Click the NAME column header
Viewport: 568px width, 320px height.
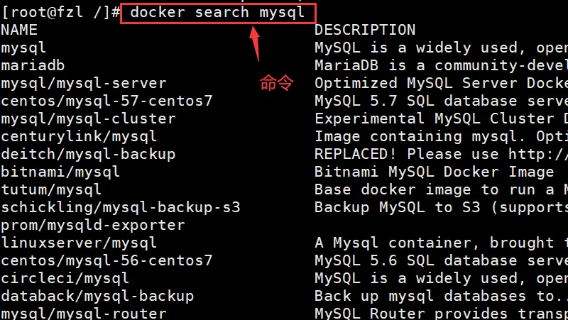pyautogui.click(x=19, y=30)
